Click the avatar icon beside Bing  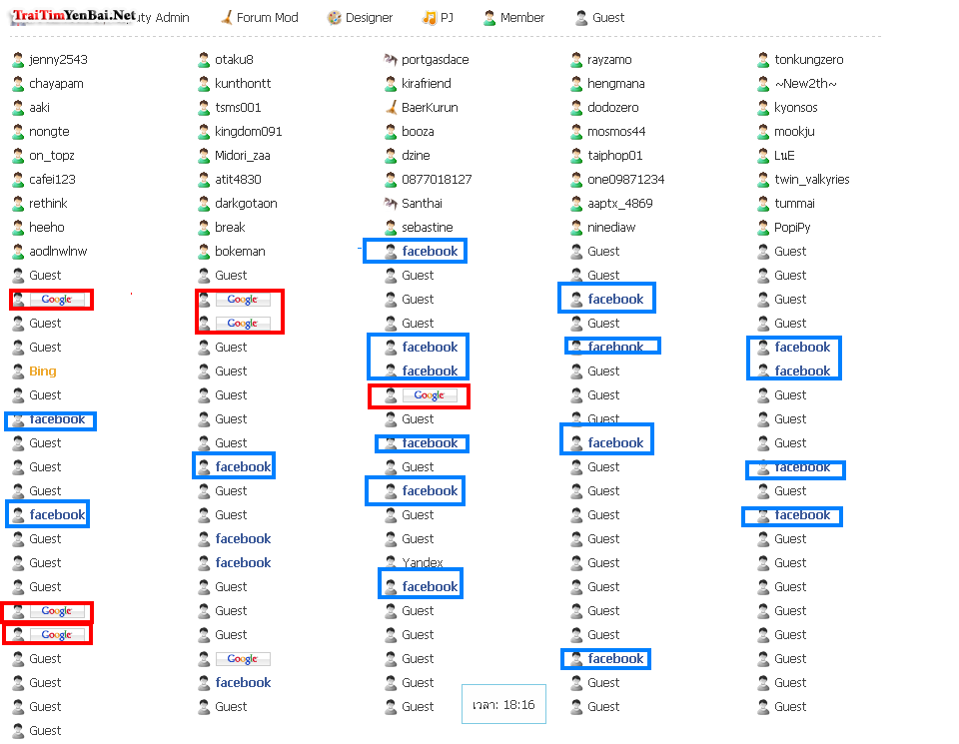tap(18, 372)
